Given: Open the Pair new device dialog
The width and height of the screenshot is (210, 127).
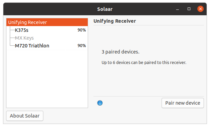Looking at the screenshot, I should pyautogui.click(x=183, y=103).
